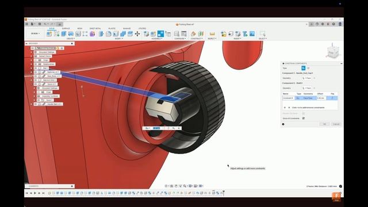Toggle visibility of Relationships folder
The height and width of the screenshot is (207, 368).
[36, 64]
